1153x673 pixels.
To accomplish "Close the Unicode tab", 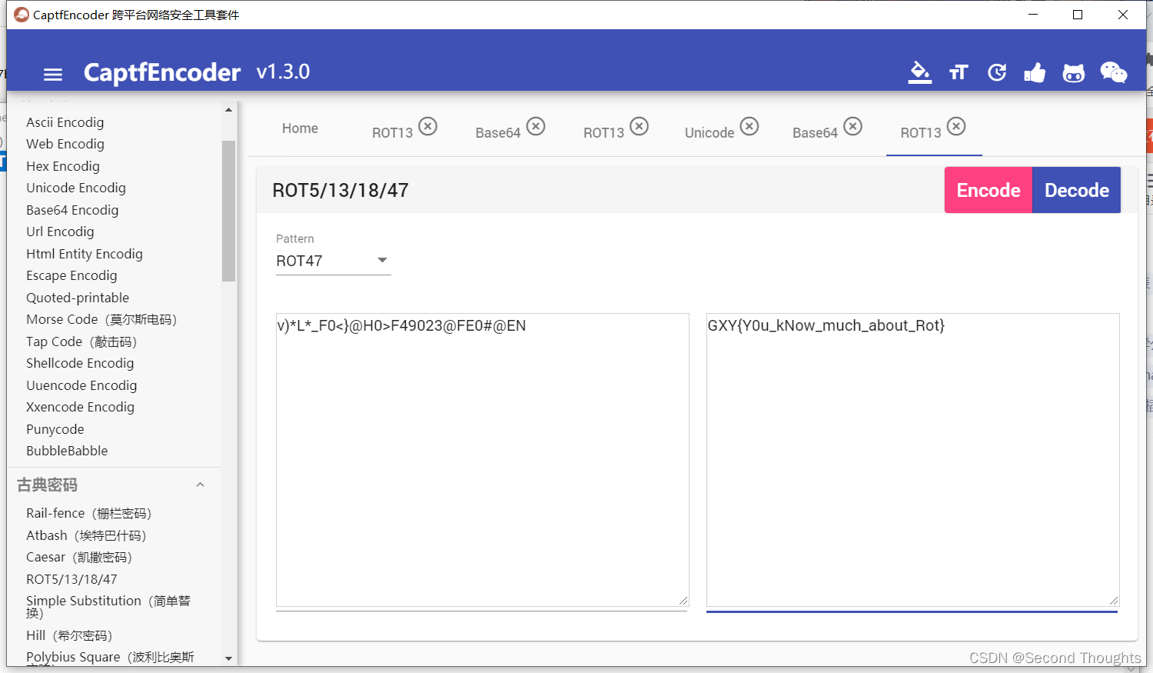I will pyautogui.click(x=749, y=126).
